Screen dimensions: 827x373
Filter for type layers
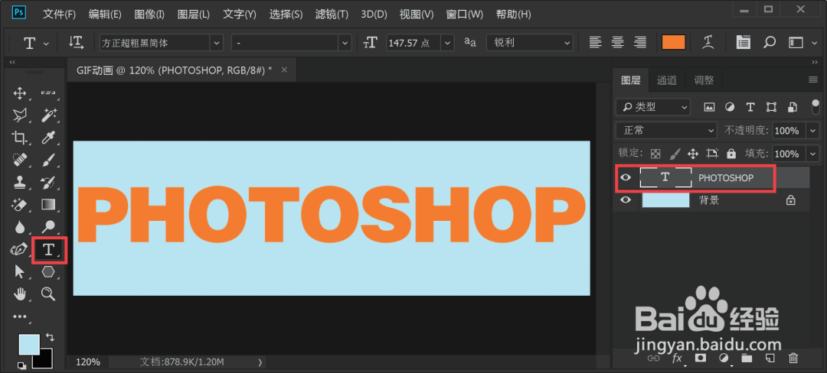750,107
